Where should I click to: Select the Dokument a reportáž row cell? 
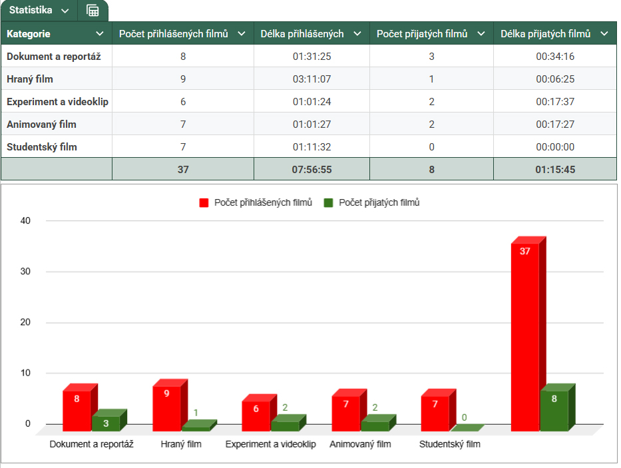tap(57, 57)
